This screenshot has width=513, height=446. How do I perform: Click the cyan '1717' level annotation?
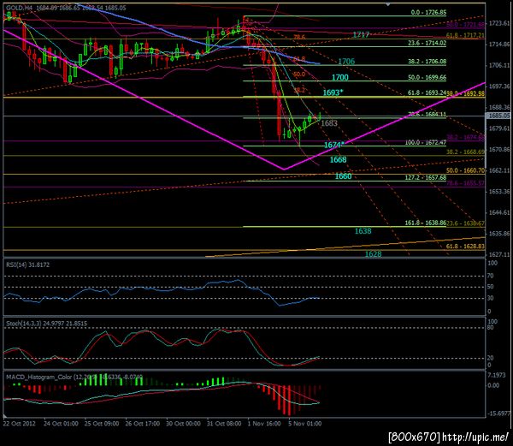[361, 34]
